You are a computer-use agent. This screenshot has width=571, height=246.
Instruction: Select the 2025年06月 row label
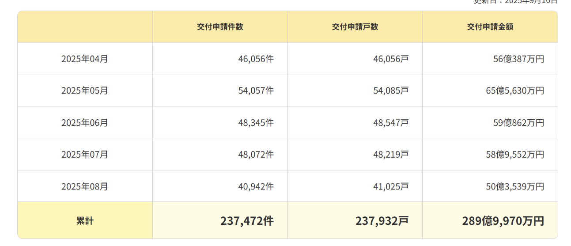85,123
